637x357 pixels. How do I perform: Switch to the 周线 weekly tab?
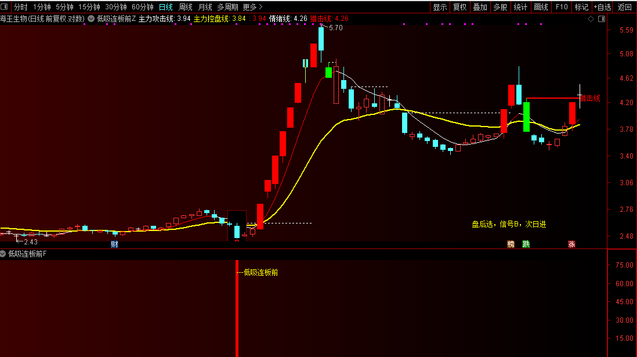point(186,7)
